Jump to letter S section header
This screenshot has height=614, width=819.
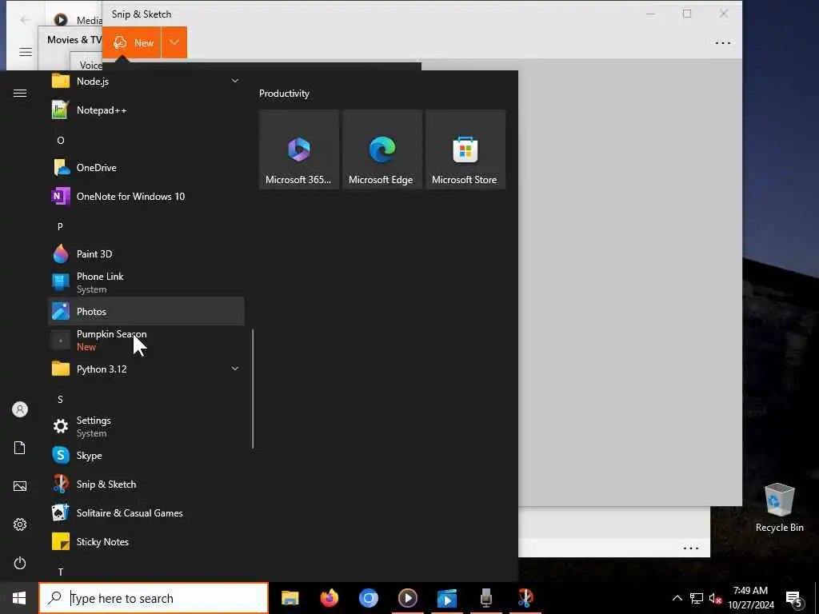(60, 400)
